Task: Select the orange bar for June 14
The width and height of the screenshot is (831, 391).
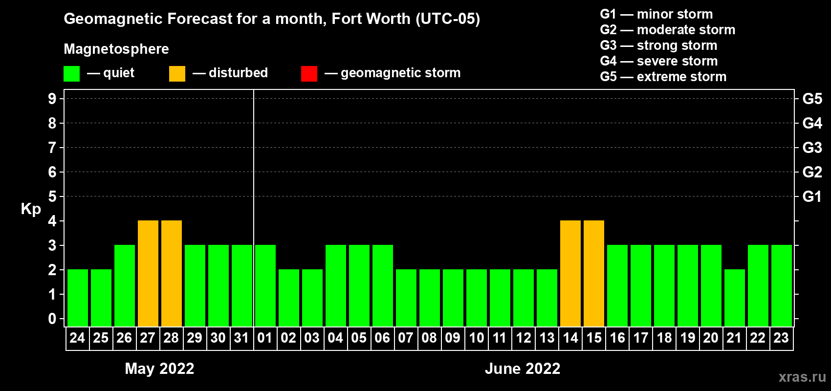Action: [570, 273]
